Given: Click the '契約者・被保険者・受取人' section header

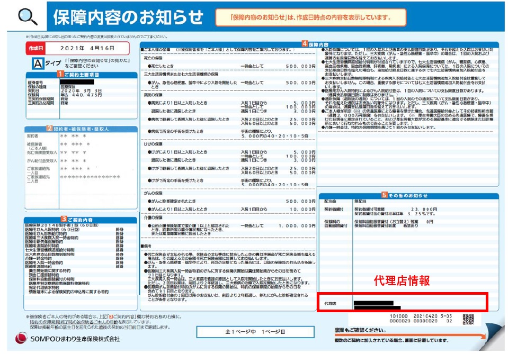Looking at the screenshot, I should 81,129.
